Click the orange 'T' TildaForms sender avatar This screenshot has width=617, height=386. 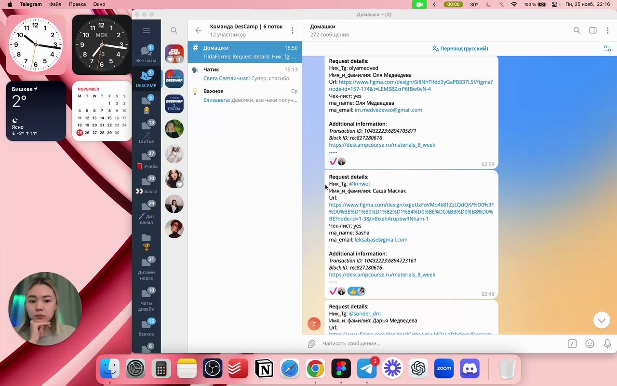[x=314, y=324]
